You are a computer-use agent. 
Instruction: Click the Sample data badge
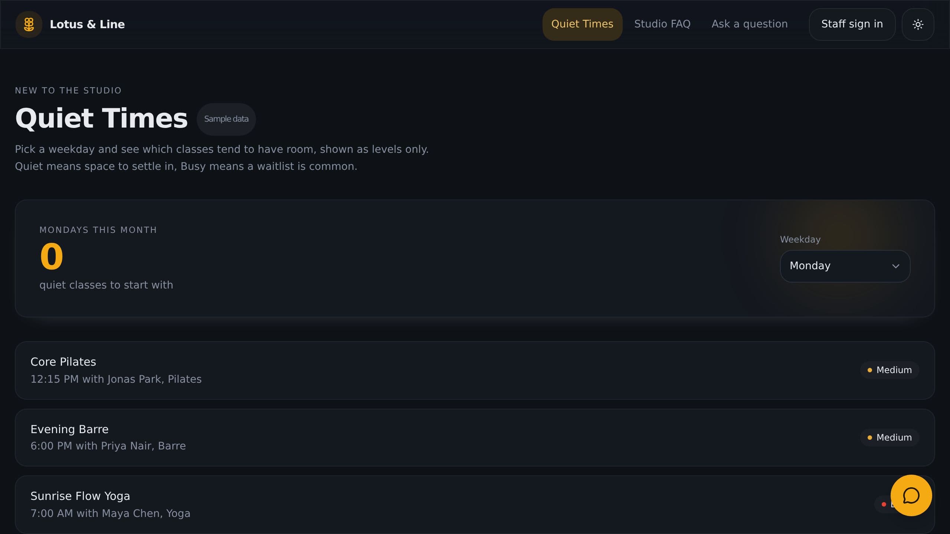point(226,119)
